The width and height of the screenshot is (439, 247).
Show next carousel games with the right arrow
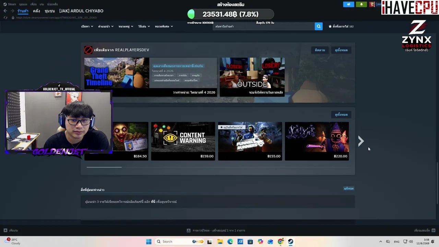pos(360,141)
